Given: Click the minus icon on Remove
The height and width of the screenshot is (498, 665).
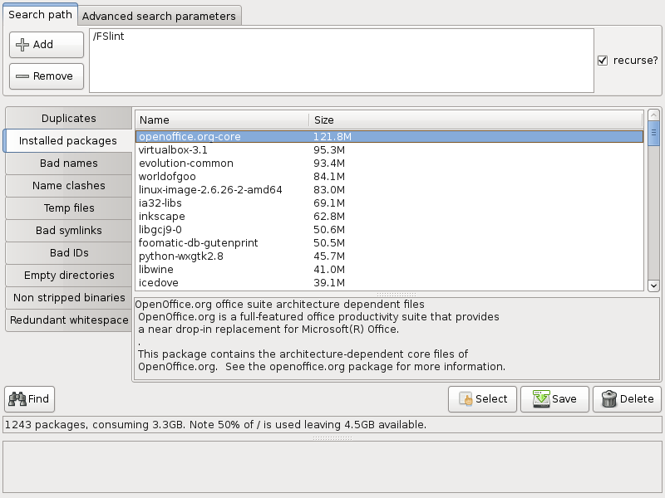Looking at the screenshot, I should 22,76.
